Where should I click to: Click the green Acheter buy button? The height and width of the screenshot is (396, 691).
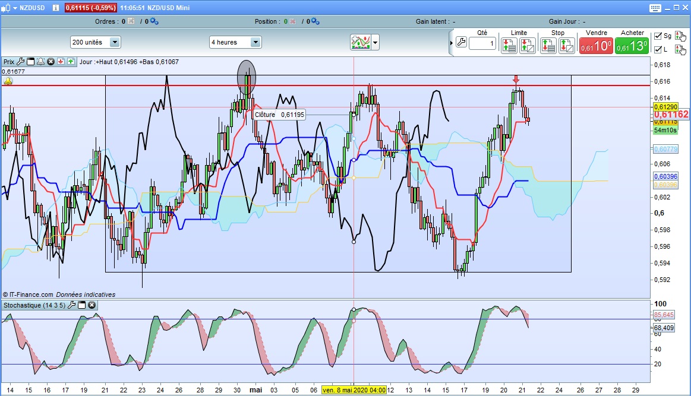click(632, 46)
